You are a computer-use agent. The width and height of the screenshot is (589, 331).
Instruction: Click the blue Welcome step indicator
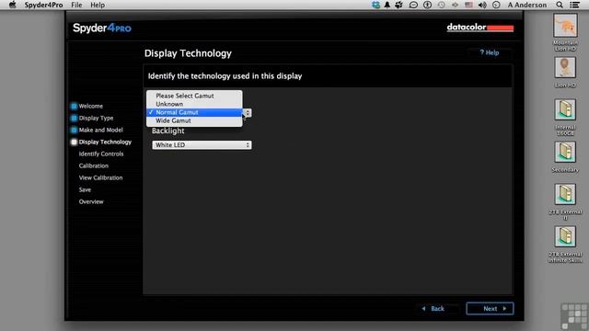[x=74, y=107]
